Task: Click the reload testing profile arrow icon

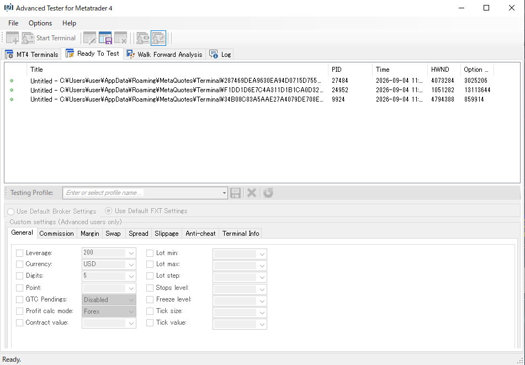Action: pos(268,193)
